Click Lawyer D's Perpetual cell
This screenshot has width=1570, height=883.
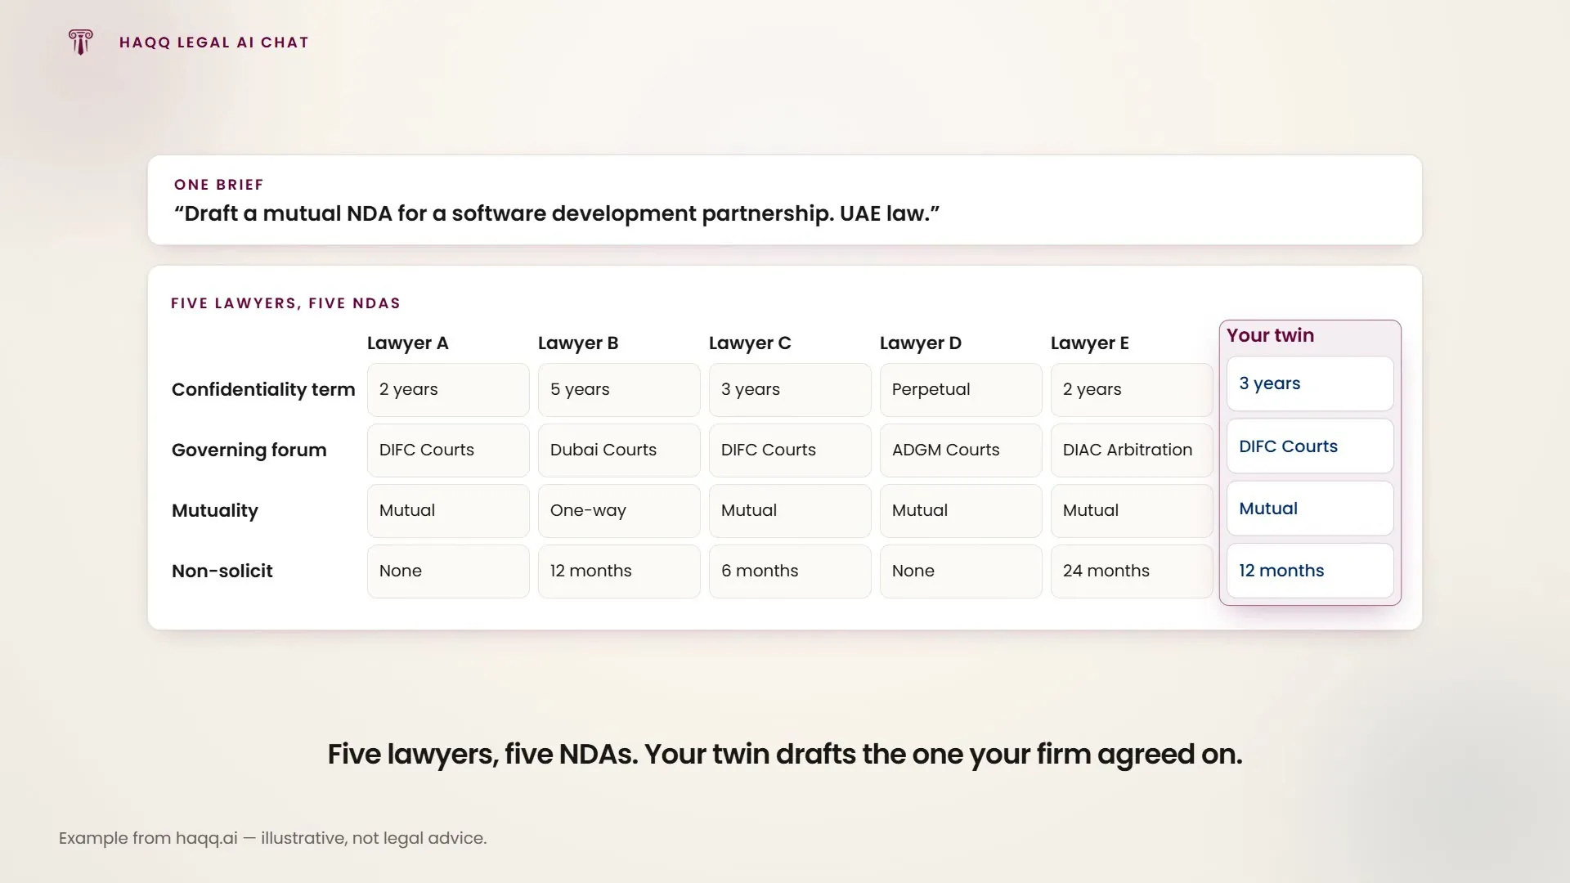tap(961, 390)
